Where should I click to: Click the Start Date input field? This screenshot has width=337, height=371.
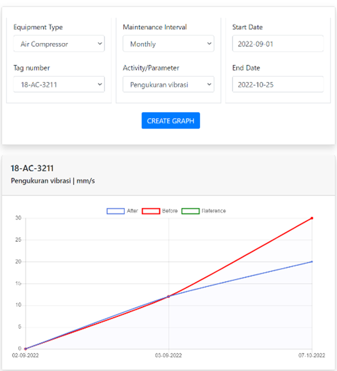(x=277, y=44)
